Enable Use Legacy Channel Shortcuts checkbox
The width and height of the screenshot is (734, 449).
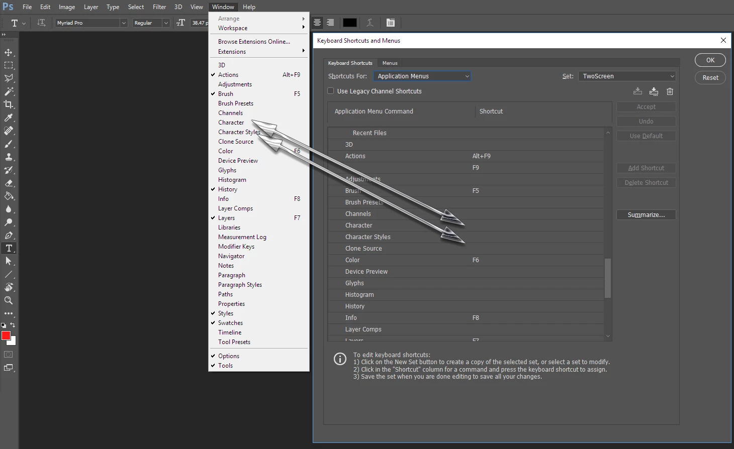coord(330,91)
